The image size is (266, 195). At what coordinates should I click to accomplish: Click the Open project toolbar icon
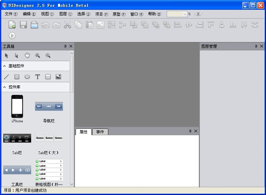[x=34, y=25]
